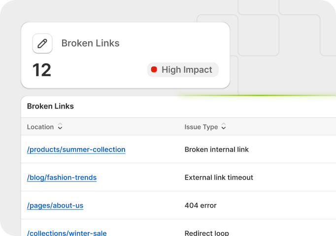
Task: Click the High Impact badge label
Action: 187,70
